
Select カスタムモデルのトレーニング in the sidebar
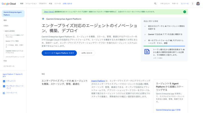point(15,57)
